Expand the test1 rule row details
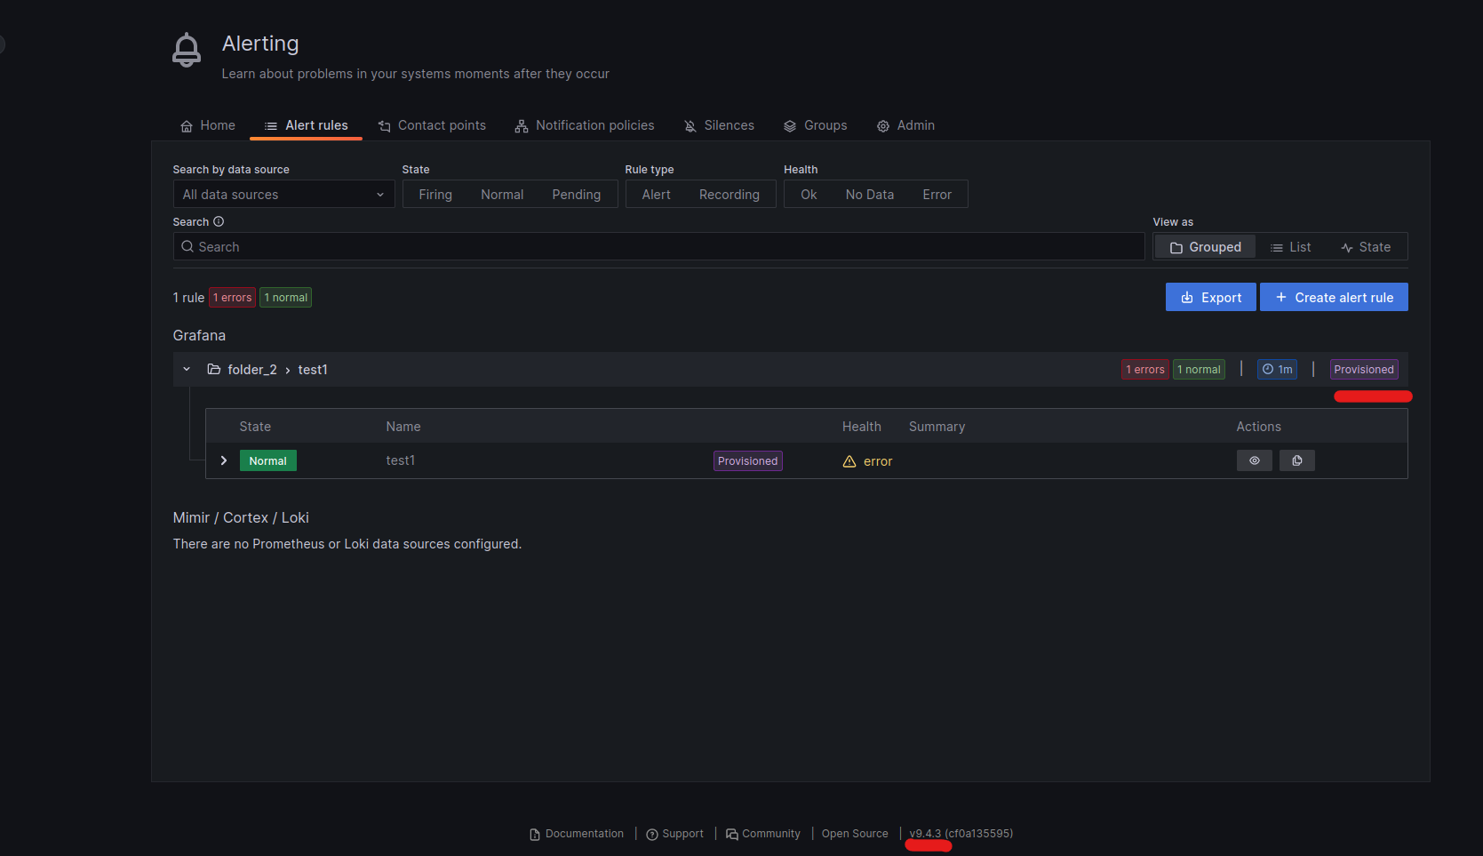The width and height of the screenshot is (1483, 856). coord(223,460)
